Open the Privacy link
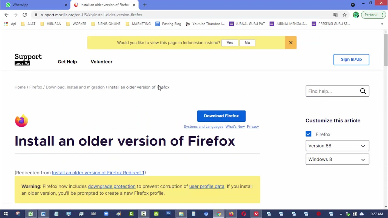 coord(253,127)
